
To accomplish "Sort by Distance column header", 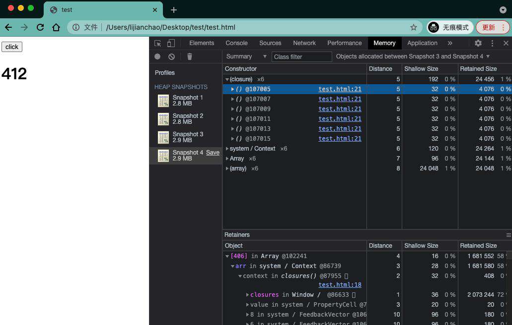I will pos(384,69).
